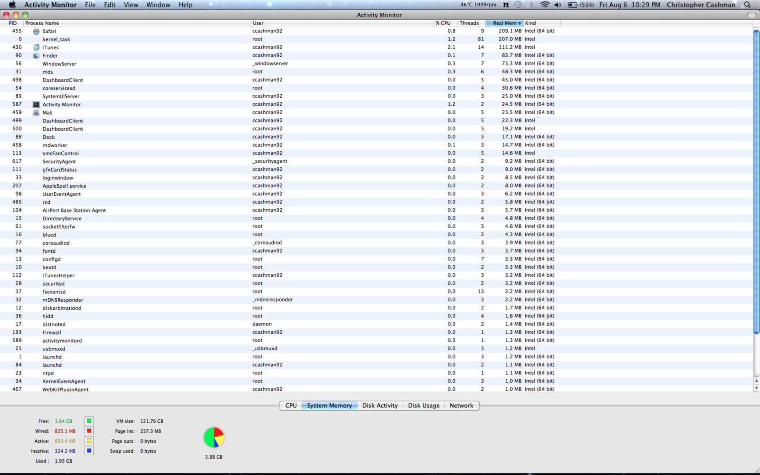
Task: Click the 121.76 GB VM size value
Action: pos(152,421)
